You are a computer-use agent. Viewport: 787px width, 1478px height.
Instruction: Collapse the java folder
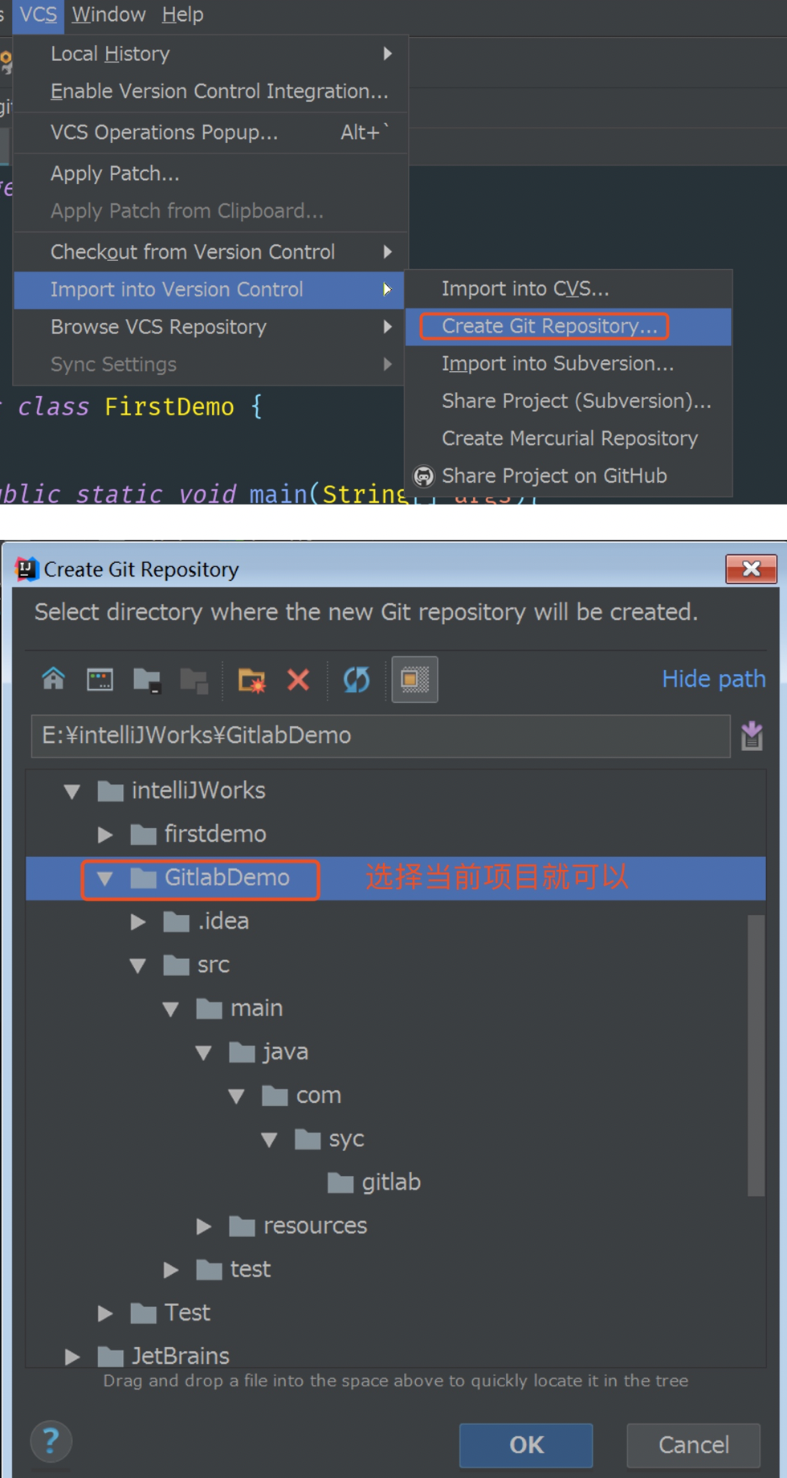pos(204,1052)
